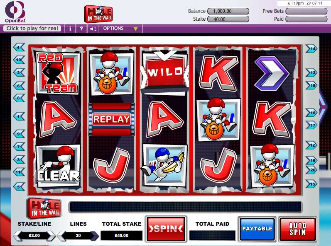The width and height of the screenshot is (331, 246).
Task: Expand the OPTIONS dropdown menu
Action: 120,29
